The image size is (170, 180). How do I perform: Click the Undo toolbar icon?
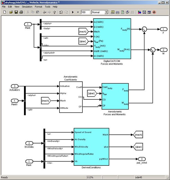pos(61,12)
